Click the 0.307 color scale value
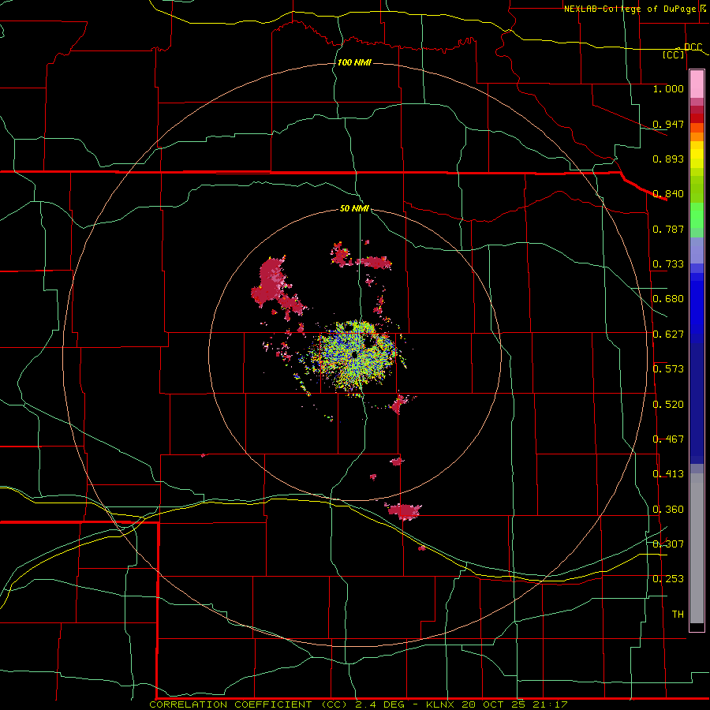Image resolution: width=710 pixels, height=710 pixels. pos(668,544)
